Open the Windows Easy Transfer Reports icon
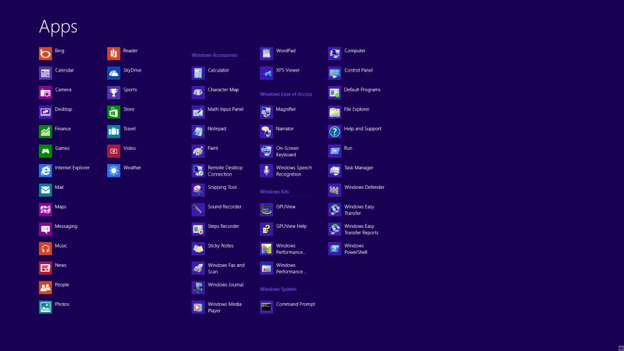Image resolution: width=624 pixels, height=351 pixels. tap(335, 228)
